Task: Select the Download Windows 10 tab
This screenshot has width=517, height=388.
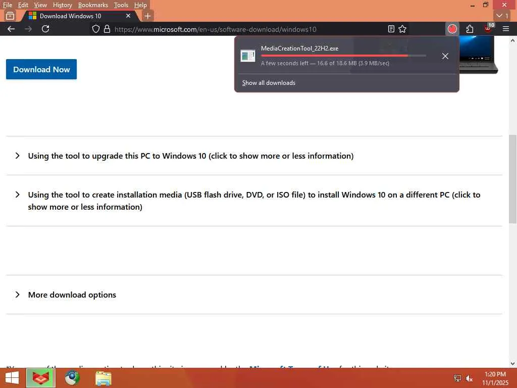Action: tap(79, 16)
